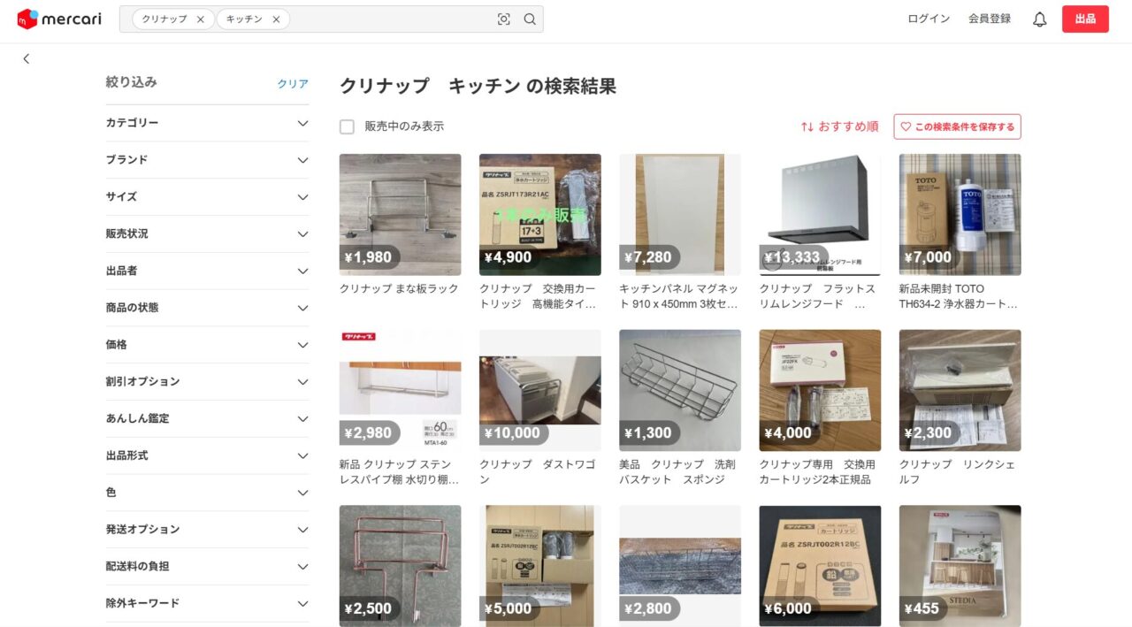Click the ログイン link
Screen dimensions: 1132x627
click(929, 19)
